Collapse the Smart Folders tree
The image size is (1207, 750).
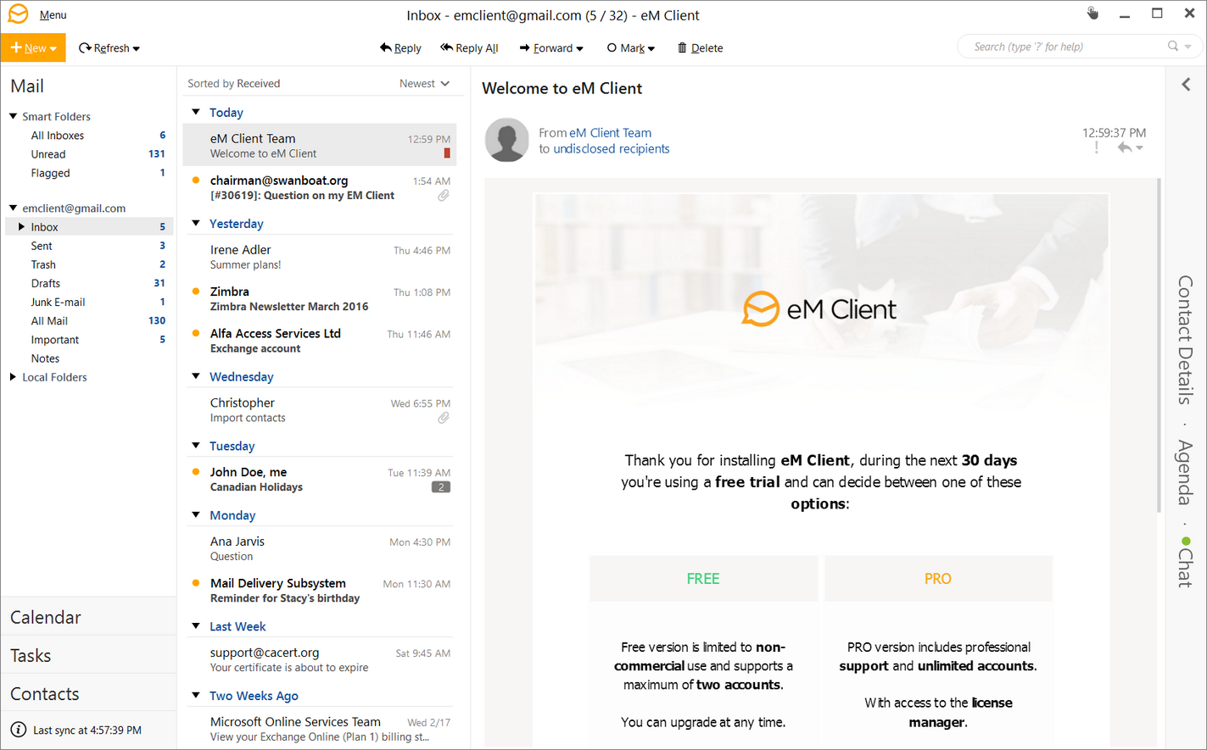pyautogui.click(x=14, y=116)
